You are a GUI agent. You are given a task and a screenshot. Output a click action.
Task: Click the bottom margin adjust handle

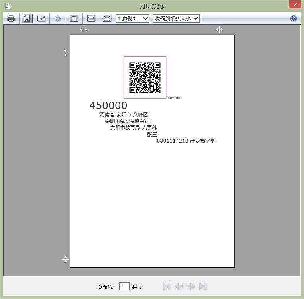(65, 260)
